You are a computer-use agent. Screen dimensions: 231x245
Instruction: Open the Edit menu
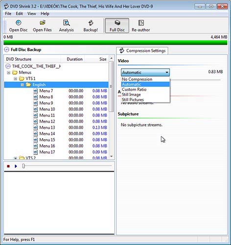click(x=19, y=14)
